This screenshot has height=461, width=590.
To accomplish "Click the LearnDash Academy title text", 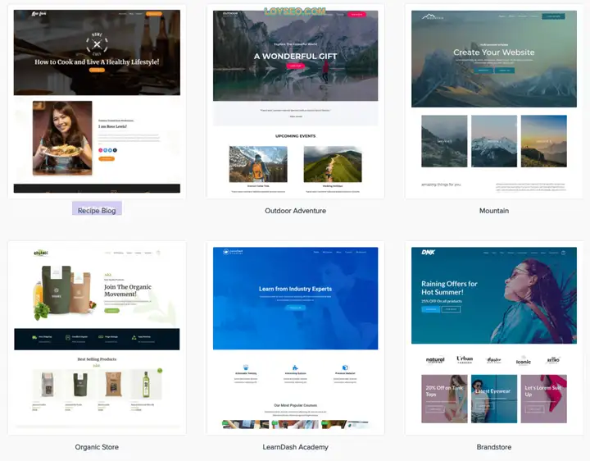I will [x=295, y=447].
